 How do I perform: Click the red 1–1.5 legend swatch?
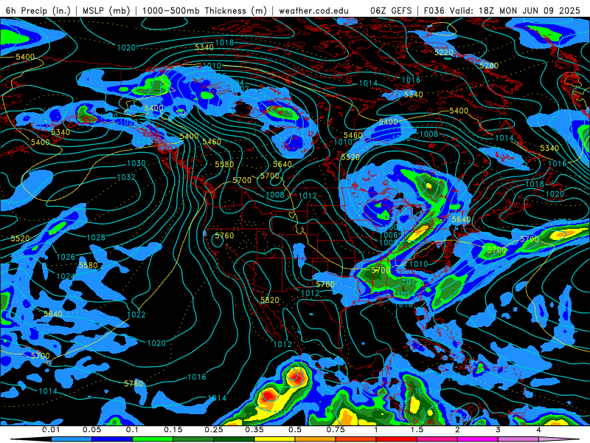(397, 439)
